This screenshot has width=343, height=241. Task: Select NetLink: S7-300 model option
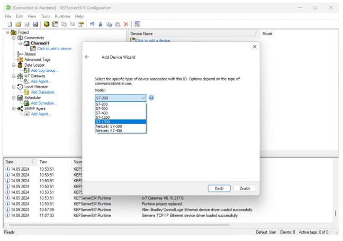[121, 126]
